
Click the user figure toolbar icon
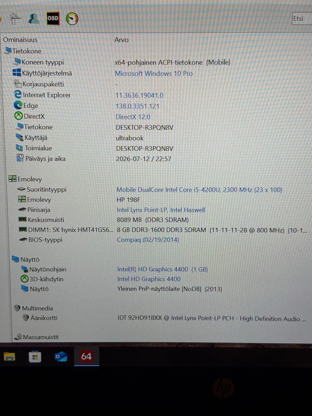coord(33,19)
